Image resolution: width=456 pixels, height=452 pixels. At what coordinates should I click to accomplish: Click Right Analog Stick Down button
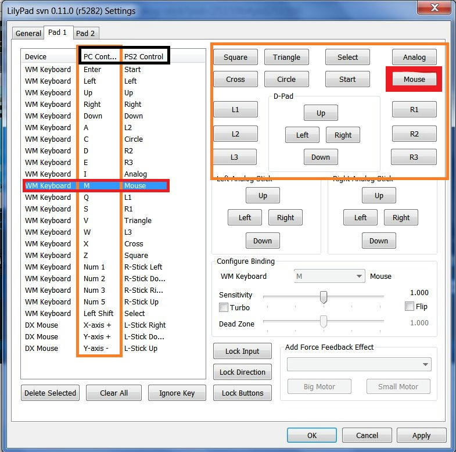tap(379, 241)
